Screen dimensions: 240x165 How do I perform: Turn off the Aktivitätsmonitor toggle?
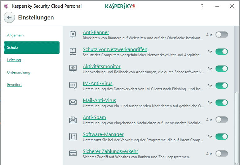[x=222, y=69]
